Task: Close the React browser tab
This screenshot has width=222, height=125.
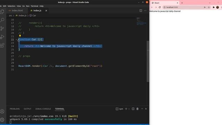Action: (177, 3)
